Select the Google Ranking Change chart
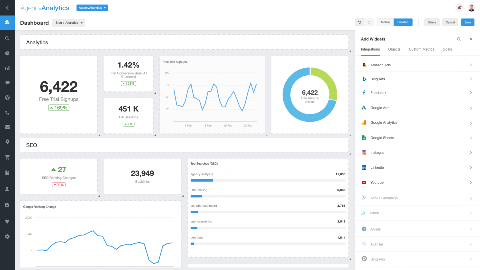This screenshot has width=480, height=270. 100,234
